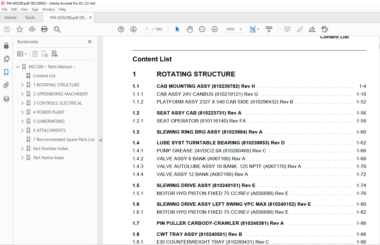This screenshot has width=380, height=245.
Task: Zoom out with the minus icon
Action: coord(202,29)
